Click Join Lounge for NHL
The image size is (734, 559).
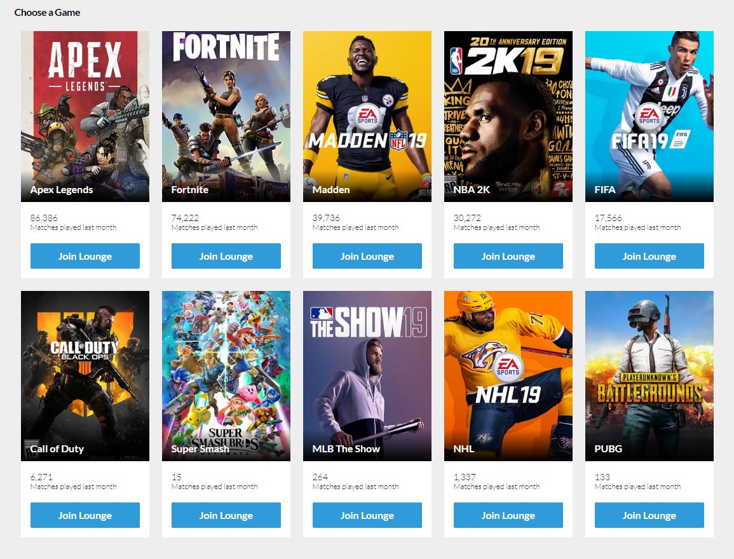click(x=508, y=515)
